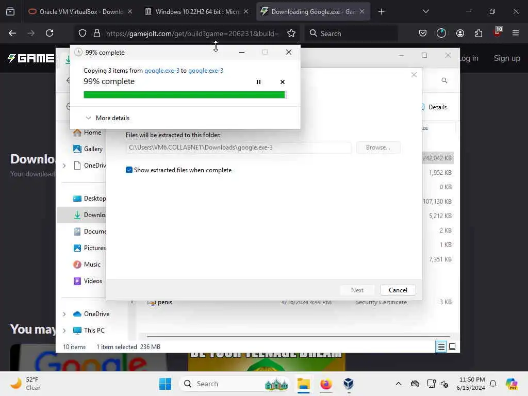
Task: Open the google.exe-3 source link
Action: [161, 70]
